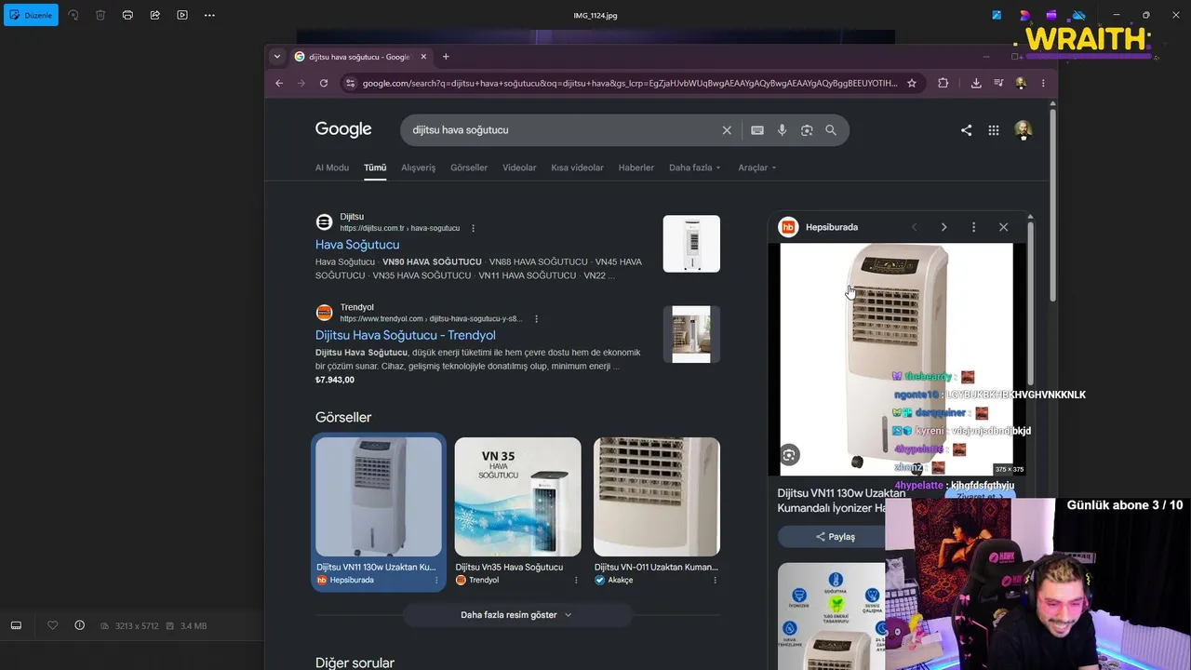Show file info in Photos bottom bar

click(x=79, y=625)
